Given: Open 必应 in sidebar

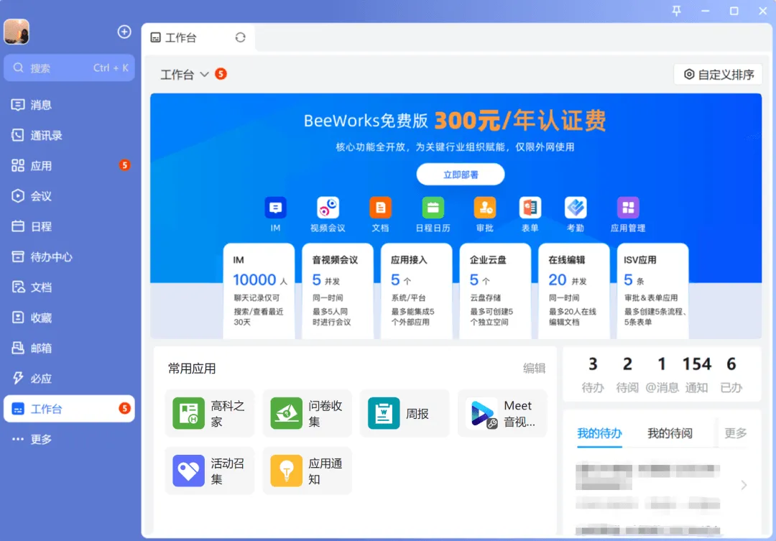Looking at the screenshot, I should point(69,379).
